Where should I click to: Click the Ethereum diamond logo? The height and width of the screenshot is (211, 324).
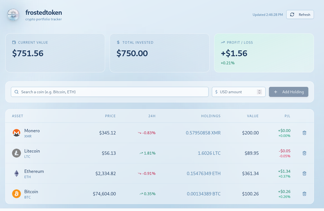(x=16, y=173)
